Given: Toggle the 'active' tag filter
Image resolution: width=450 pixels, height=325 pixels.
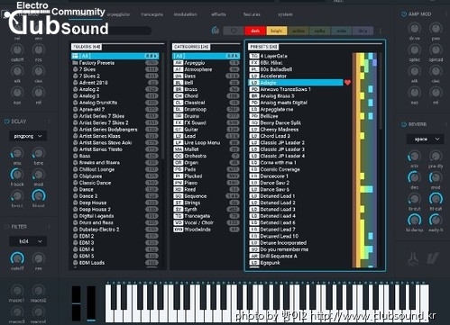Looking at the screenshot, I should [x=298, y=31].
